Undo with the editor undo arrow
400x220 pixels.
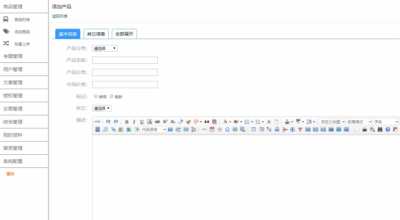(x=108, y=122)
